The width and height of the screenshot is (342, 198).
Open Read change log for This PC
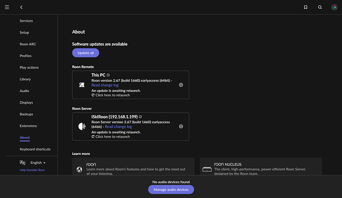point(105,85)
